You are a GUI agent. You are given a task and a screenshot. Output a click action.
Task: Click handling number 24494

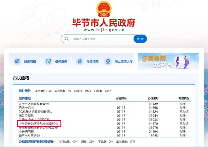click(153, 132)
